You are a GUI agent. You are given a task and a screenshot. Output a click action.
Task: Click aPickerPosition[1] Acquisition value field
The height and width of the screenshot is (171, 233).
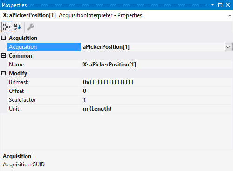(153, 47)
